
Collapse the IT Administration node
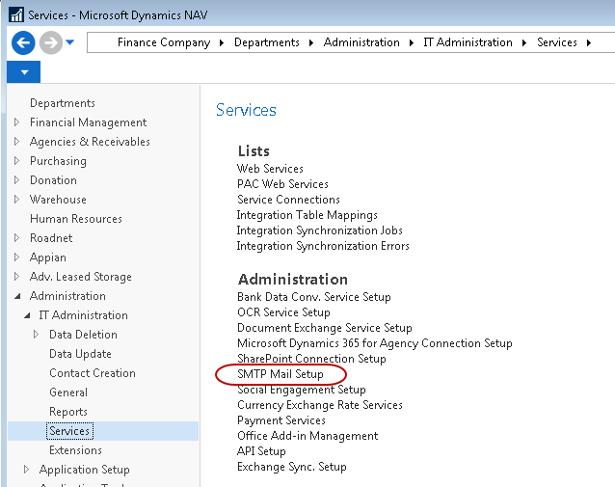coord(26,315)
